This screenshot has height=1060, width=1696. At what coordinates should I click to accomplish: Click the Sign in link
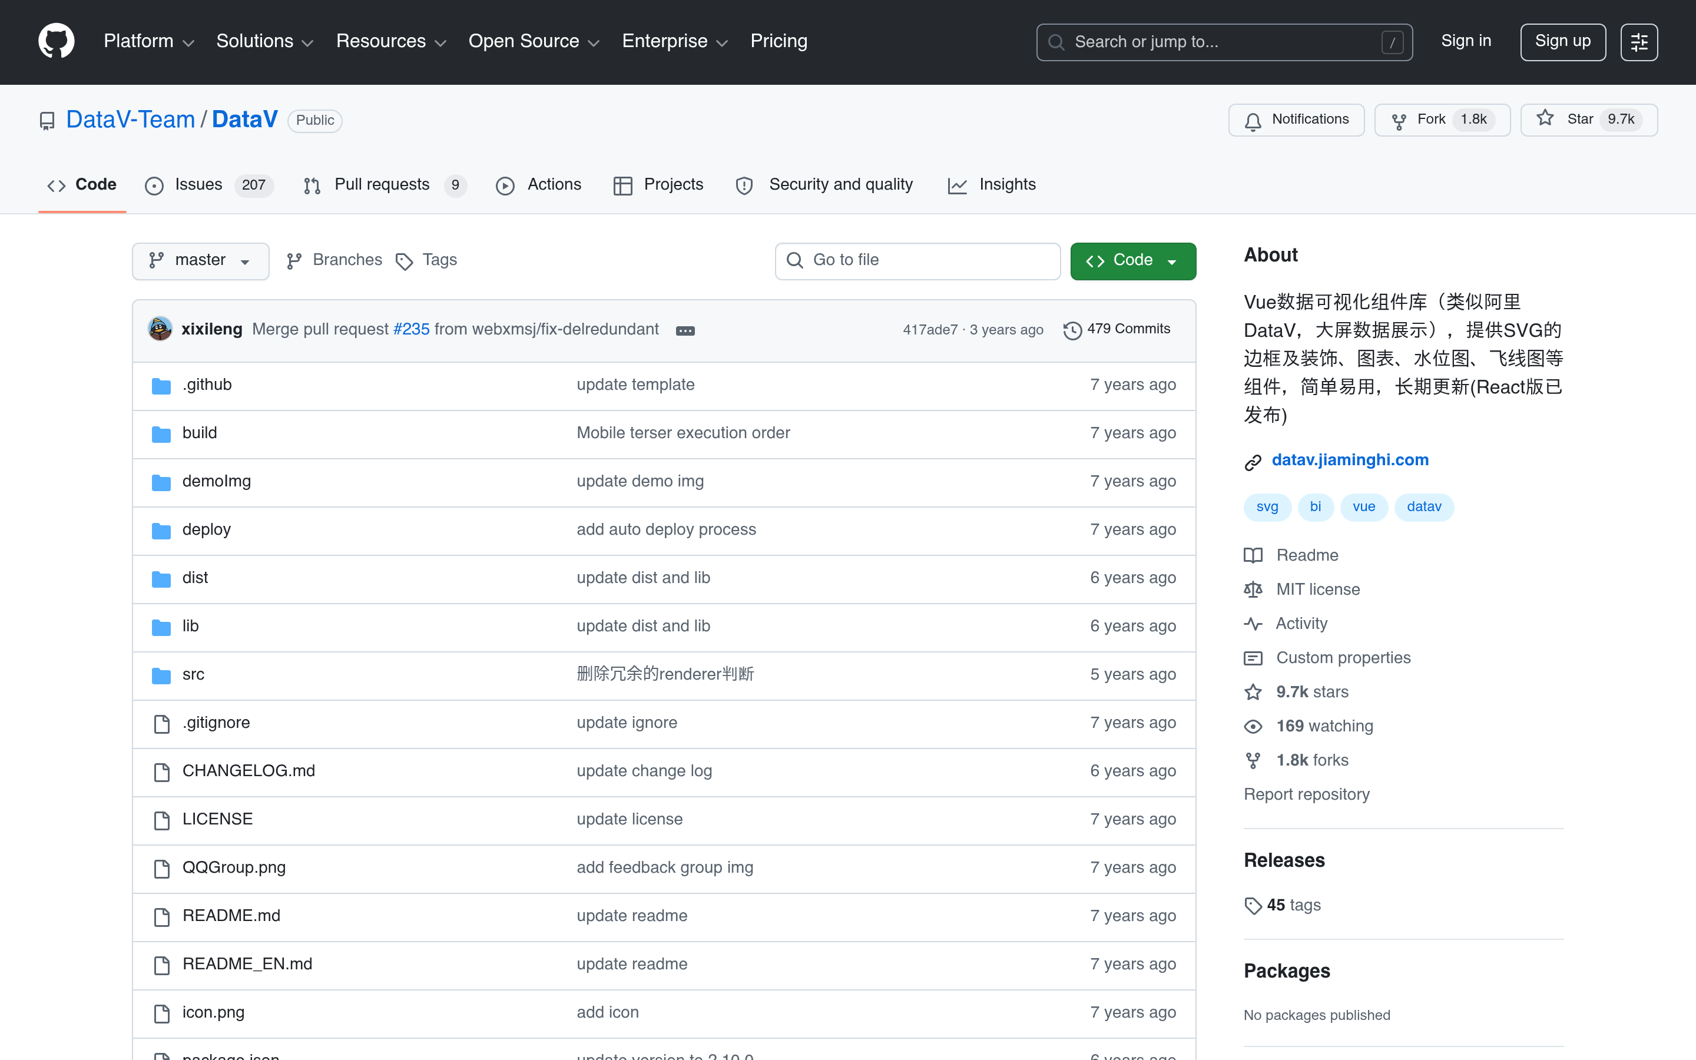(x=1465, y=41)
